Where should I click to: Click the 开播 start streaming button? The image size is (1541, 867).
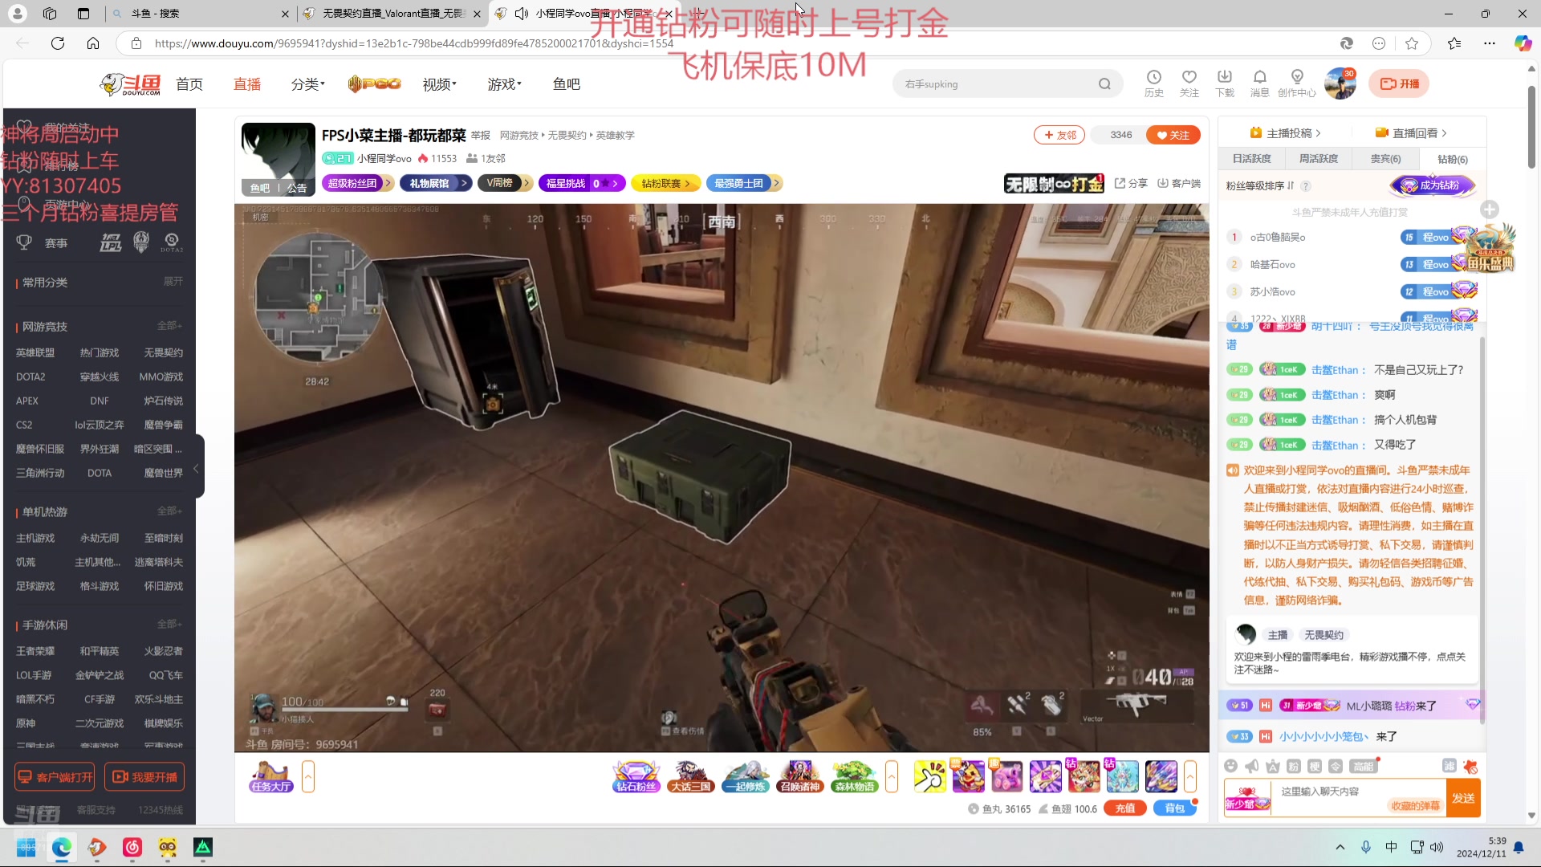[x=1399, y=83]
